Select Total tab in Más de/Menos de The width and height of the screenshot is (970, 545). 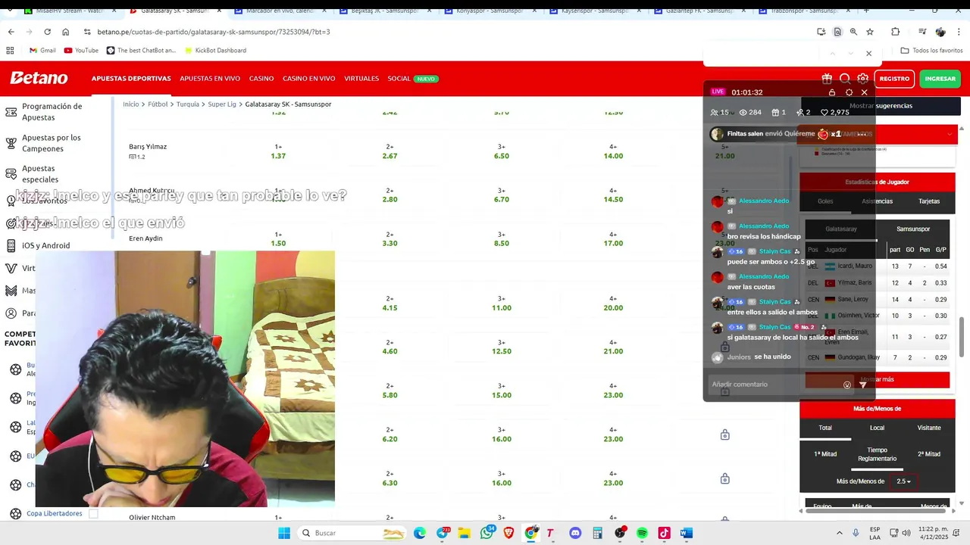[x=824, y=428]
